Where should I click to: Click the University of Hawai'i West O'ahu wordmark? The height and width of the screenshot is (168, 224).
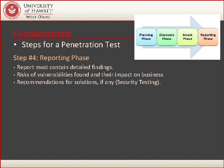(x=38, y=11)
